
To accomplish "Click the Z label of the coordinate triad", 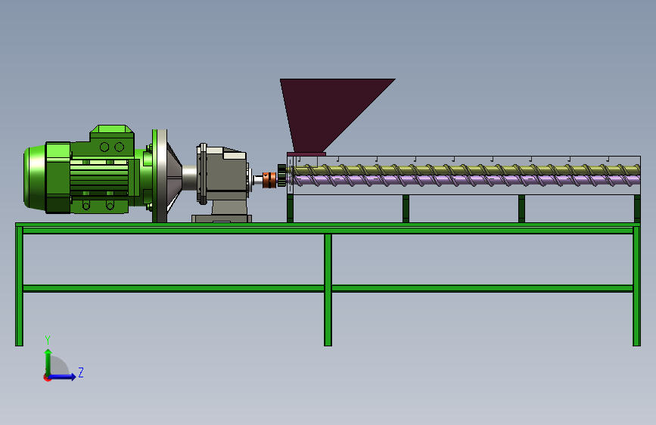I will [81, 372].
